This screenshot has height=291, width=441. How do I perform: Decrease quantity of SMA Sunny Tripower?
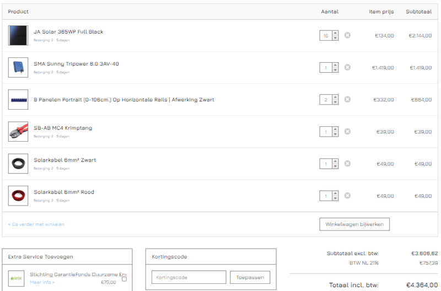tap(335, 70)
